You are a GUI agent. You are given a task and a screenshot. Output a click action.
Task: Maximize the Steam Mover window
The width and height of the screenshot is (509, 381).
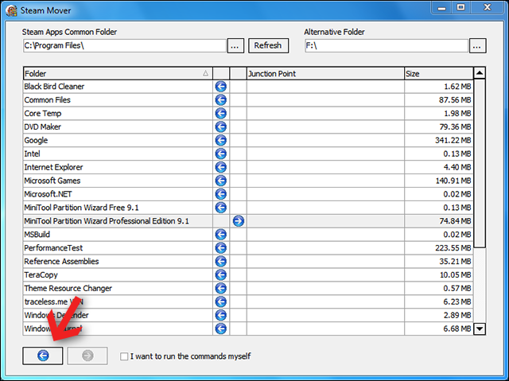(460, 7)
